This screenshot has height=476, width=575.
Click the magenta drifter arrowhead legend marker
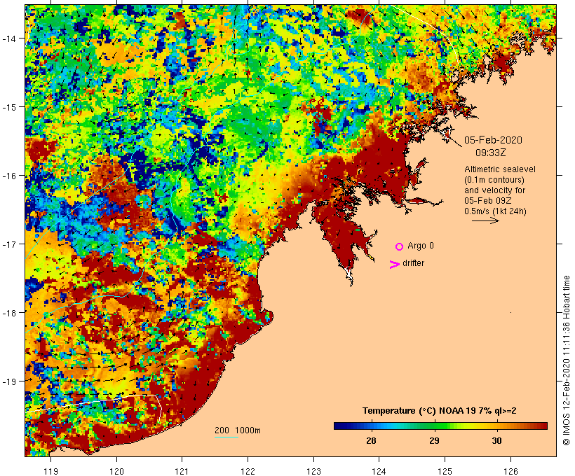click(x=395, y=265)
